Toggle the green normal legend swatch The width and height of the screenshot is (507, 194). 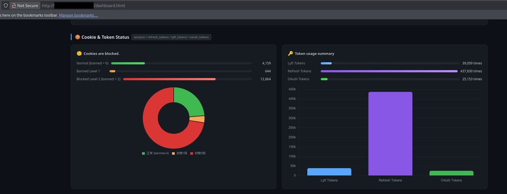[x=143, y=154]
